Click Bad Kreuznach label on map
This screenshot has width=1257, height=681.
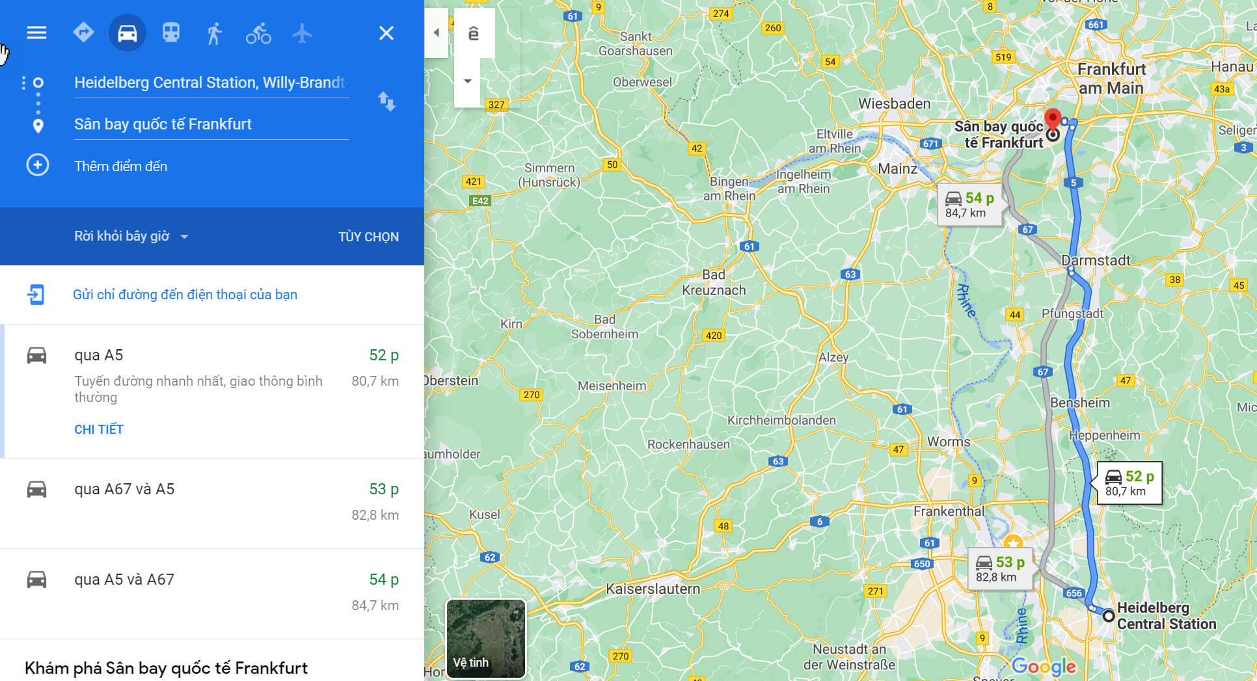click(714, 282)
